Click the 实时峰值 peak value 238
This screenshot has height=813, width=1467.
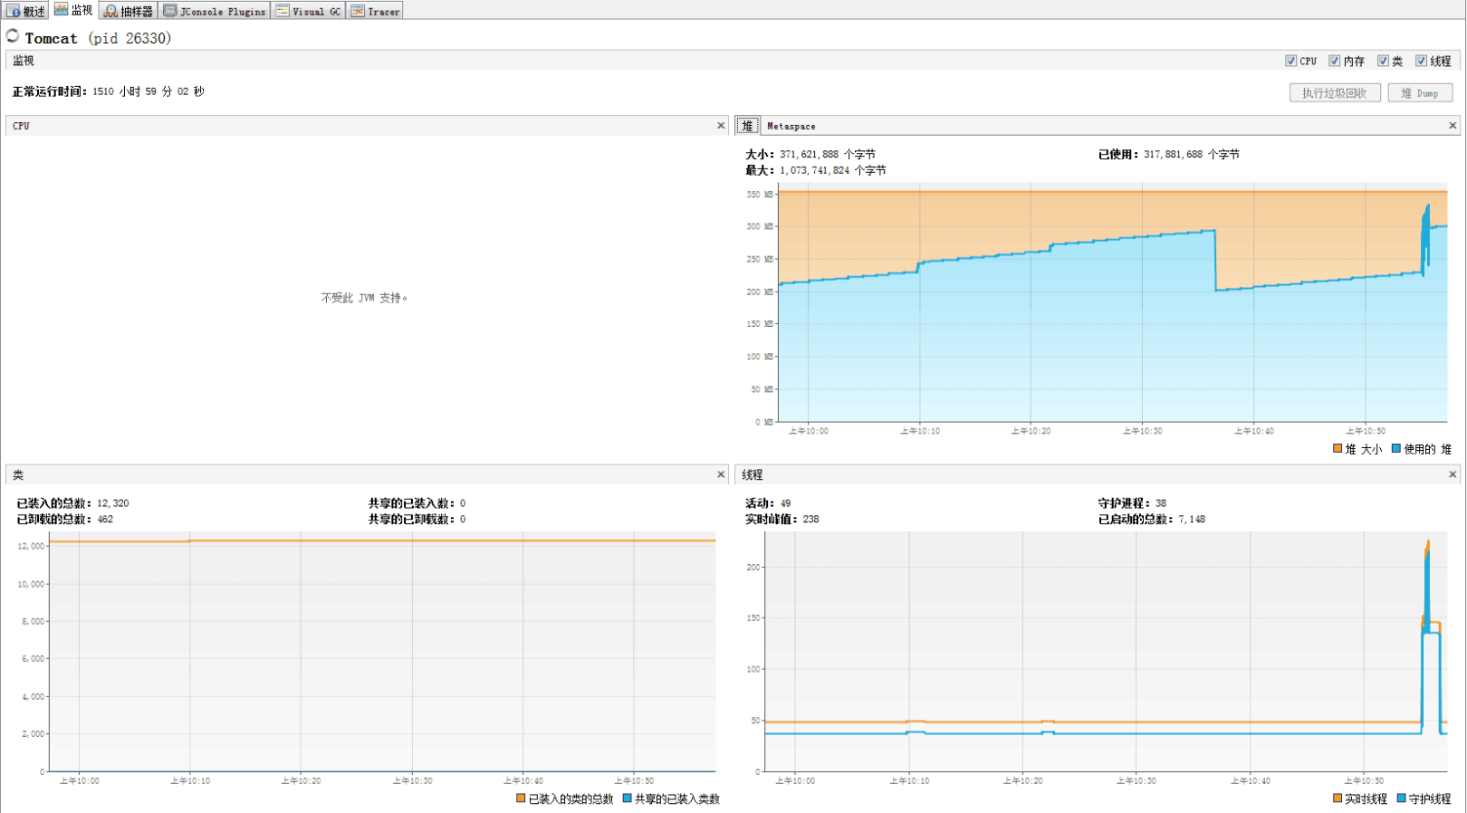pyautogui.click(x=810, y=520)
